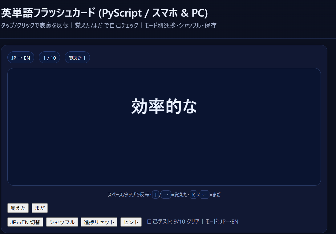Switch mode with JP↔EN 切替 button
The height and width of the screenshot is (234, 336).
point(25,222)
